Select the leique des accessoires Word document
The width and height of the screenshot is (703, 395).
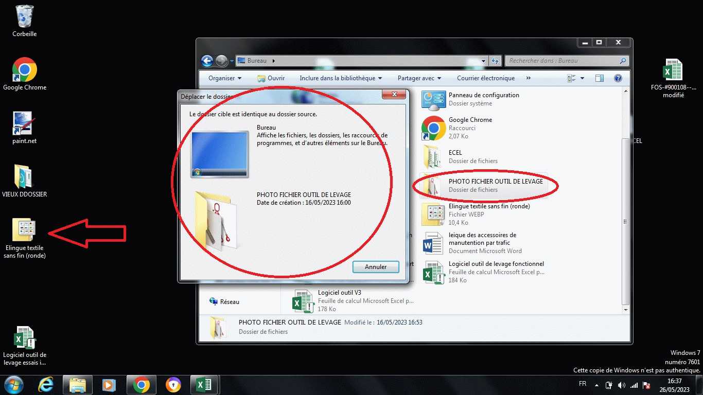point(484,243)
